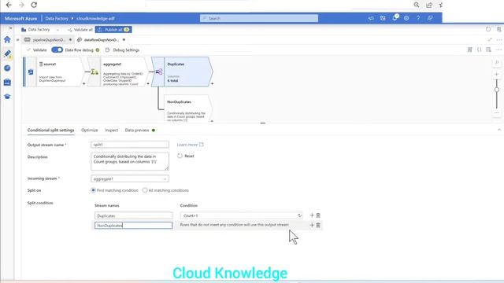Click the Output stream name field

[130, 145]
